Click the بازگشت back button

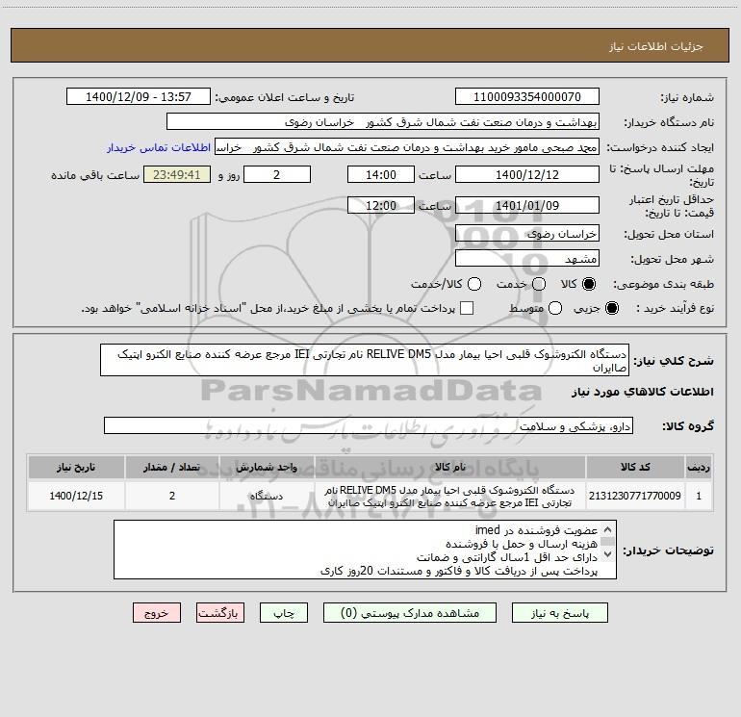point(220,613)
